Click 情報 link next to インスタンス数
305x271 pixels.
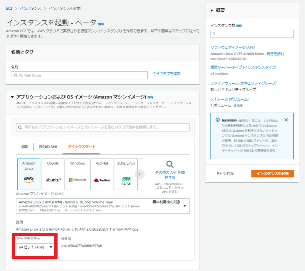tap(239, 26)
